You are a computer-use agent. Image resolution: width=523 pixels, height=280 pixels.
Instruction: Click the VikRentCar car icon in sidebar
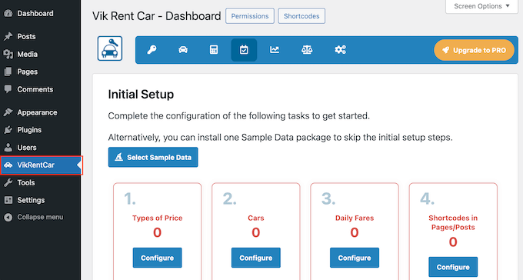[x=8, y=165]
